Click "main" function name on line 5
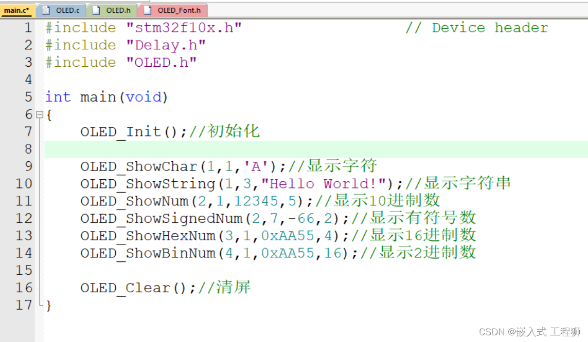 pos(98,97)
